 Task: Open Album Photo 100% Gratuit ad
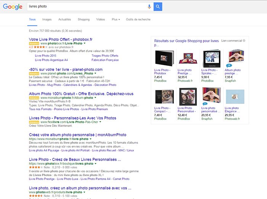click(81, 94)
